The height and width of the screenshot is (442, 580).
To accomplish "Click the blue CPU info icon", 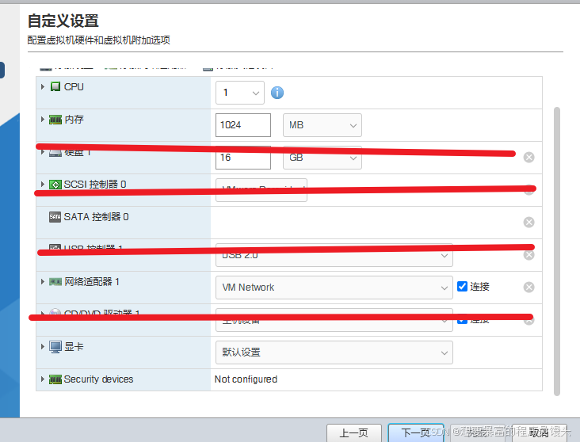I will pyautogui.click(x=277, y=93).
